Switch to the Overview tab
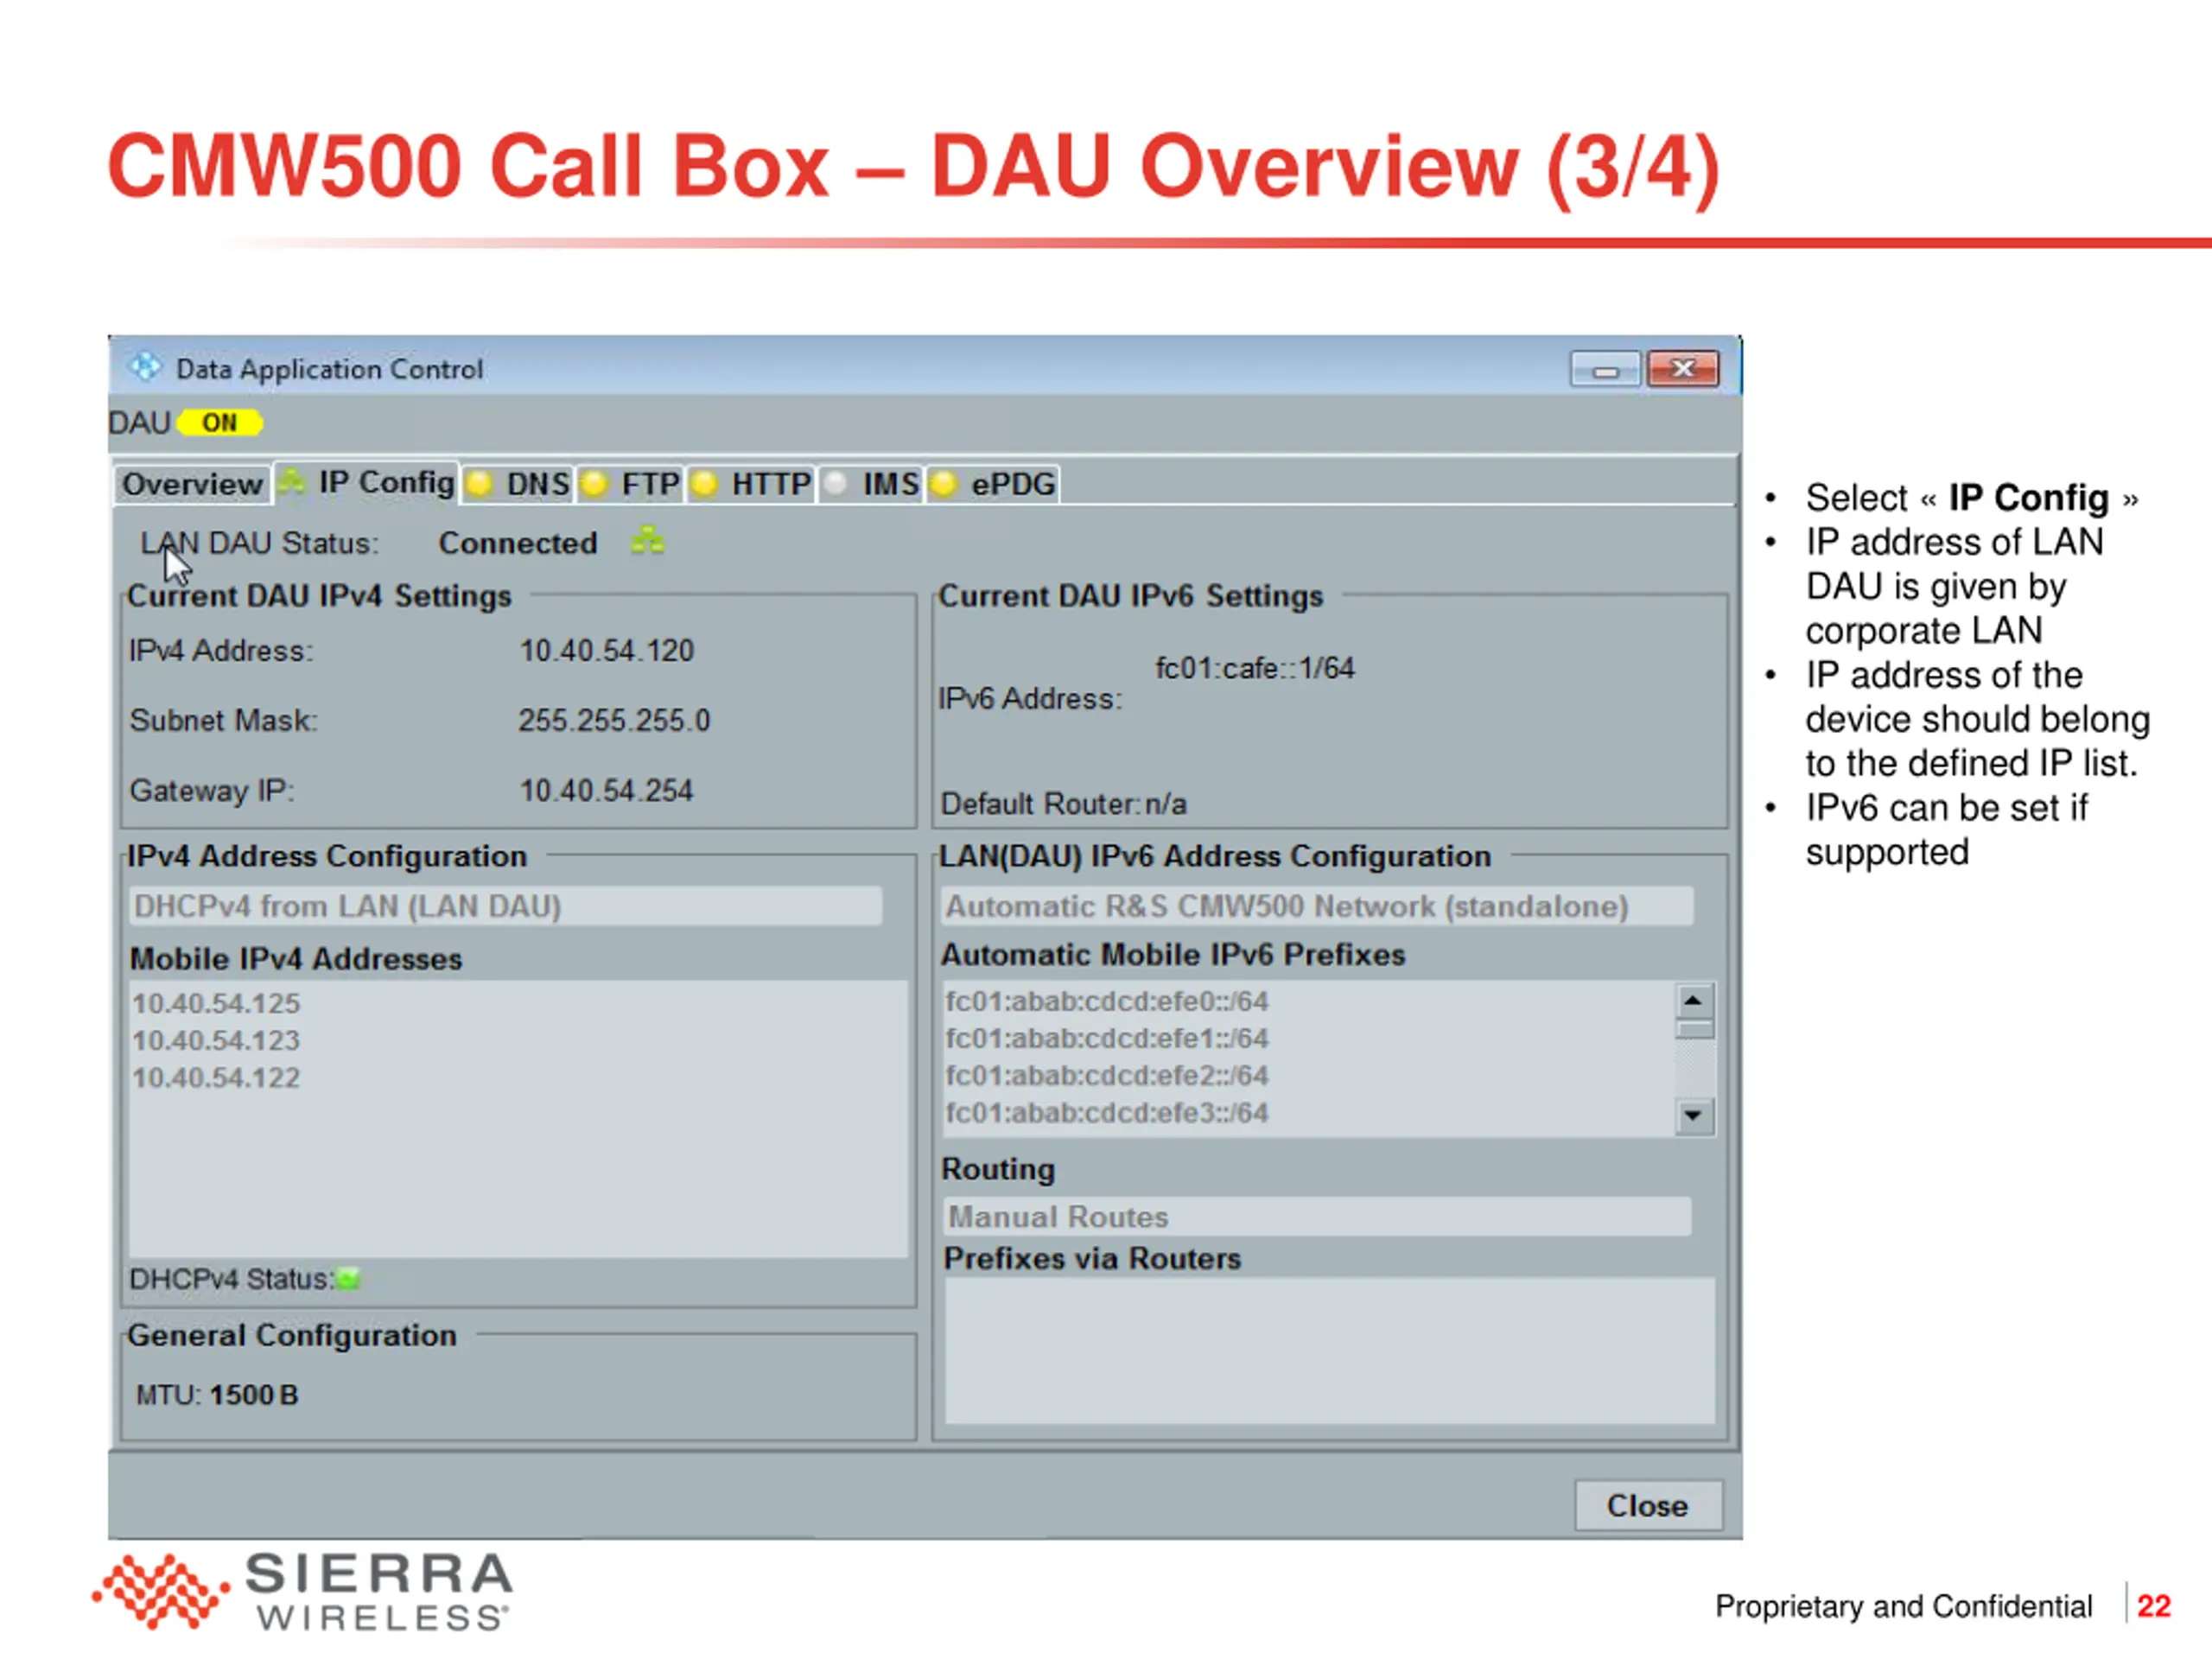The height and width of the screenshot is (1659, 2212). [x=192, y=485]
